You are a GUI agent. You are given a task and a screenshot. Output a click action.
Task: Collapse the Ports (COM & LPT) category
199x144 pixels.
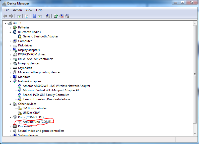point(10,118)
